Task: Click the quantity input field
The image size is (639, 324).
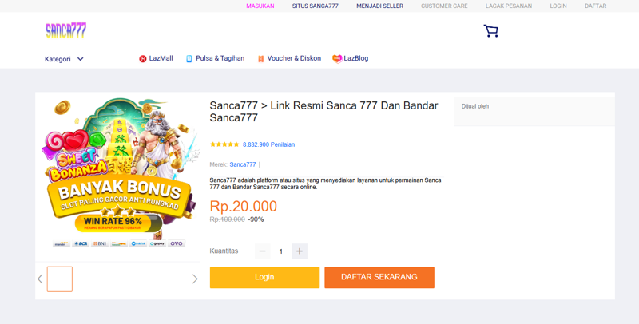Action: 280,251
